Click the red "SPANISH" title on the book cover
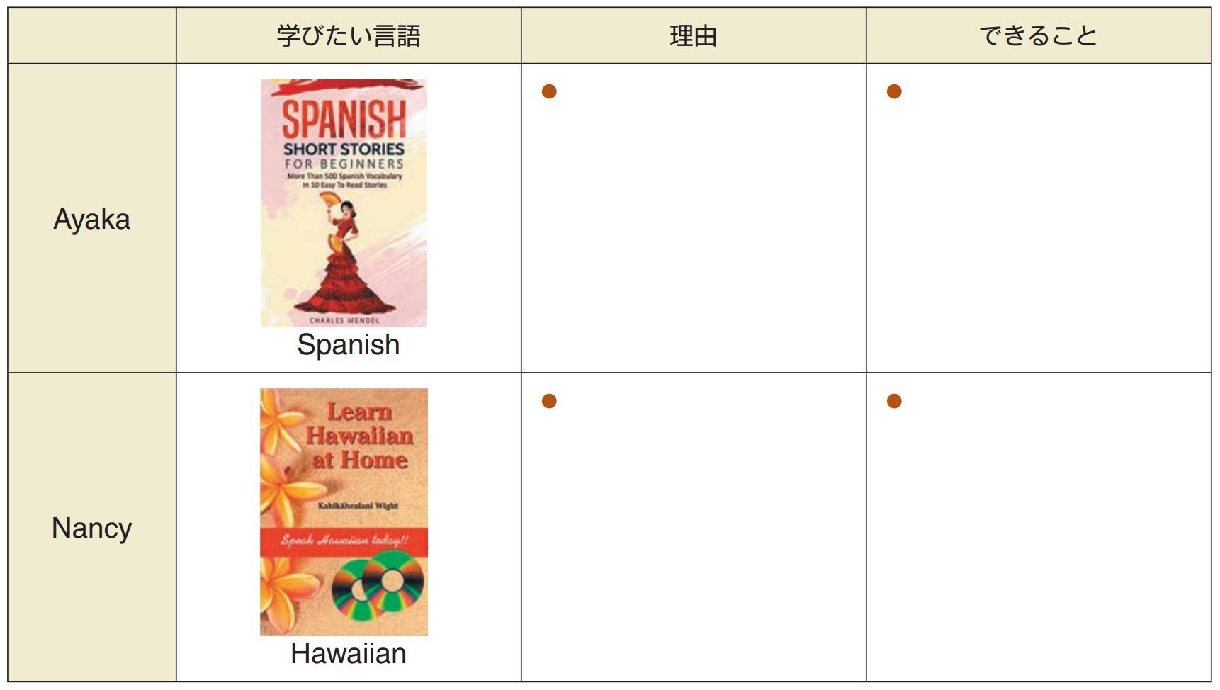This screenshot has height=690, width=1220. click(x=344, y=119)
